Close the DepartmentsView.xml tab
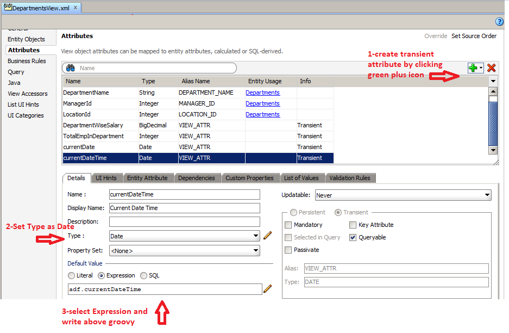Viewport: 509px width, 333px height. coord(76,8)
